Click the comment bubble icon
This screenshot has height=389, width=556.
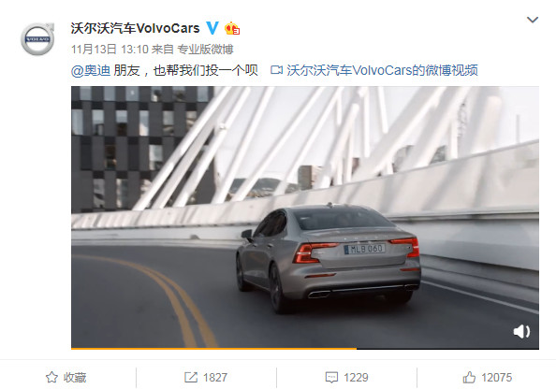(x=331, y=377)
